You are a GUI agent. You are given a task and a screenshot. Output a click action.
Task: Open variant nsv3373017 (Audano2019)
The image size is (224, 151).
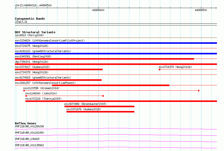32,67
